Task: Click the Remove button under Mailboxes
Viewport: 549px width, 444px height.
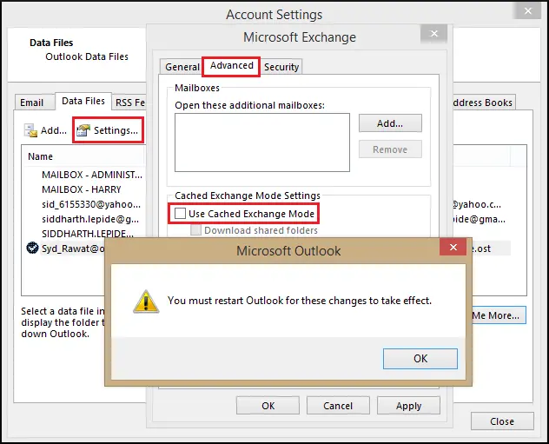Action: click(x=389, y=149)
